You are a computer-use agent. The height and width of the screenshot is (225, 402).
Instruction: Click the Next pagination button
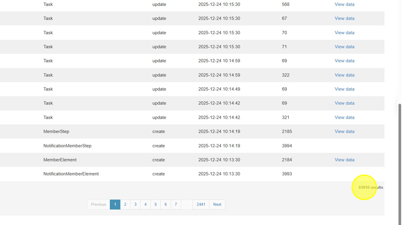217,205
